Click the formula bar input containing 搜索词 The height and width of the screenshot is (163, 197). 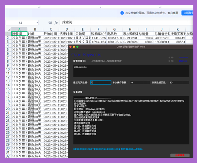tap(126, 23)
